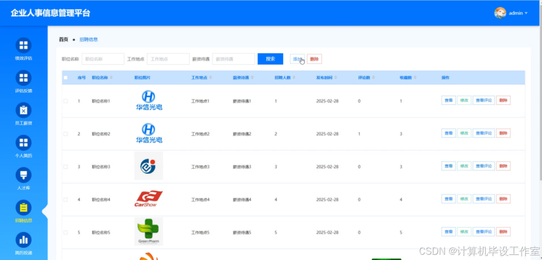Click 删除 for row 职位名称2
This screenshot has height=260, width=542.
pos(503,133)
